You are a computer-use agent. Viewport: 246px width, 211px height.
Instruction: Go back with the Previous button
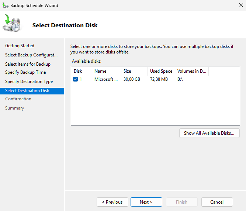pyautogui.click(x=112, y=202)
